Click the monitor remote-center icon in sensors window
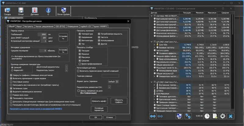Viewport: 244px width, 126px height. pyautogui.click(x=179, y=116)
